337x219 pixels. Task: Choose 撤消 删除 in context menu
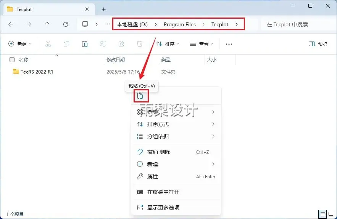tap(176, 152)
